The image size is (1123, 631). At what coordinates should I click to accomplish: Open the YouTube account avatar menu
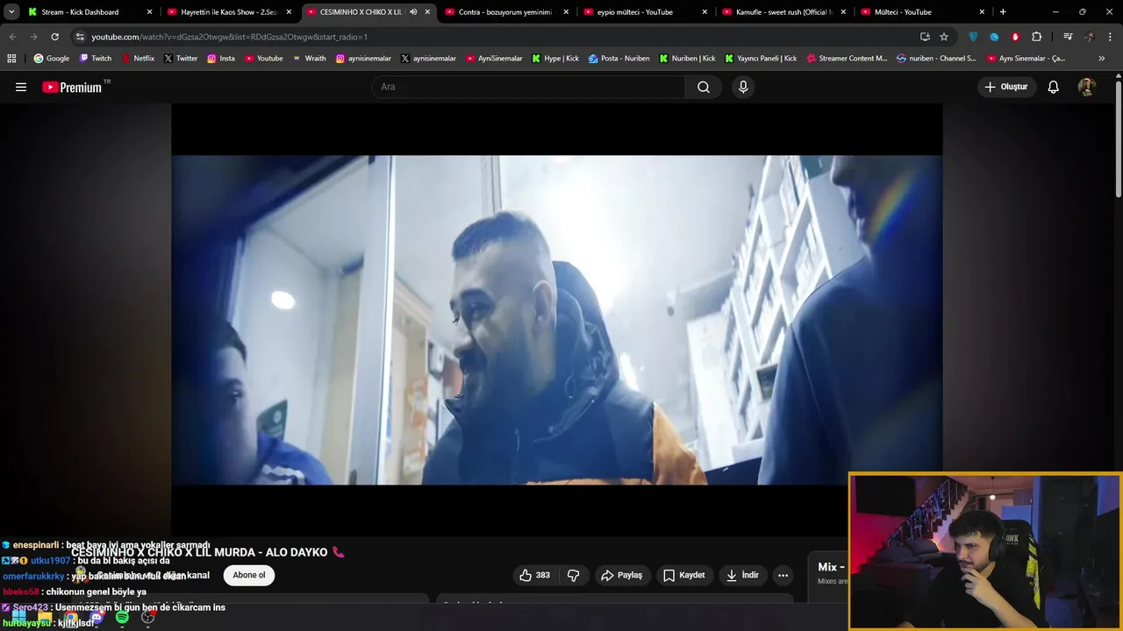click(x=1087, y=87)
